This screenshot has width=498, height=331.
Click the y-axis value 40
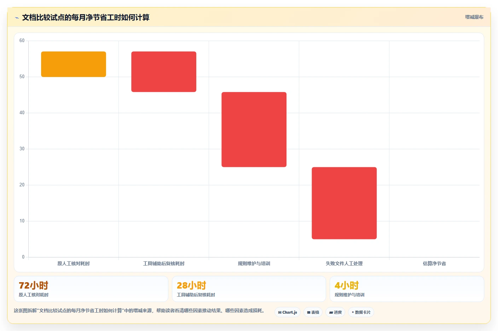click(x=22, y=113)
